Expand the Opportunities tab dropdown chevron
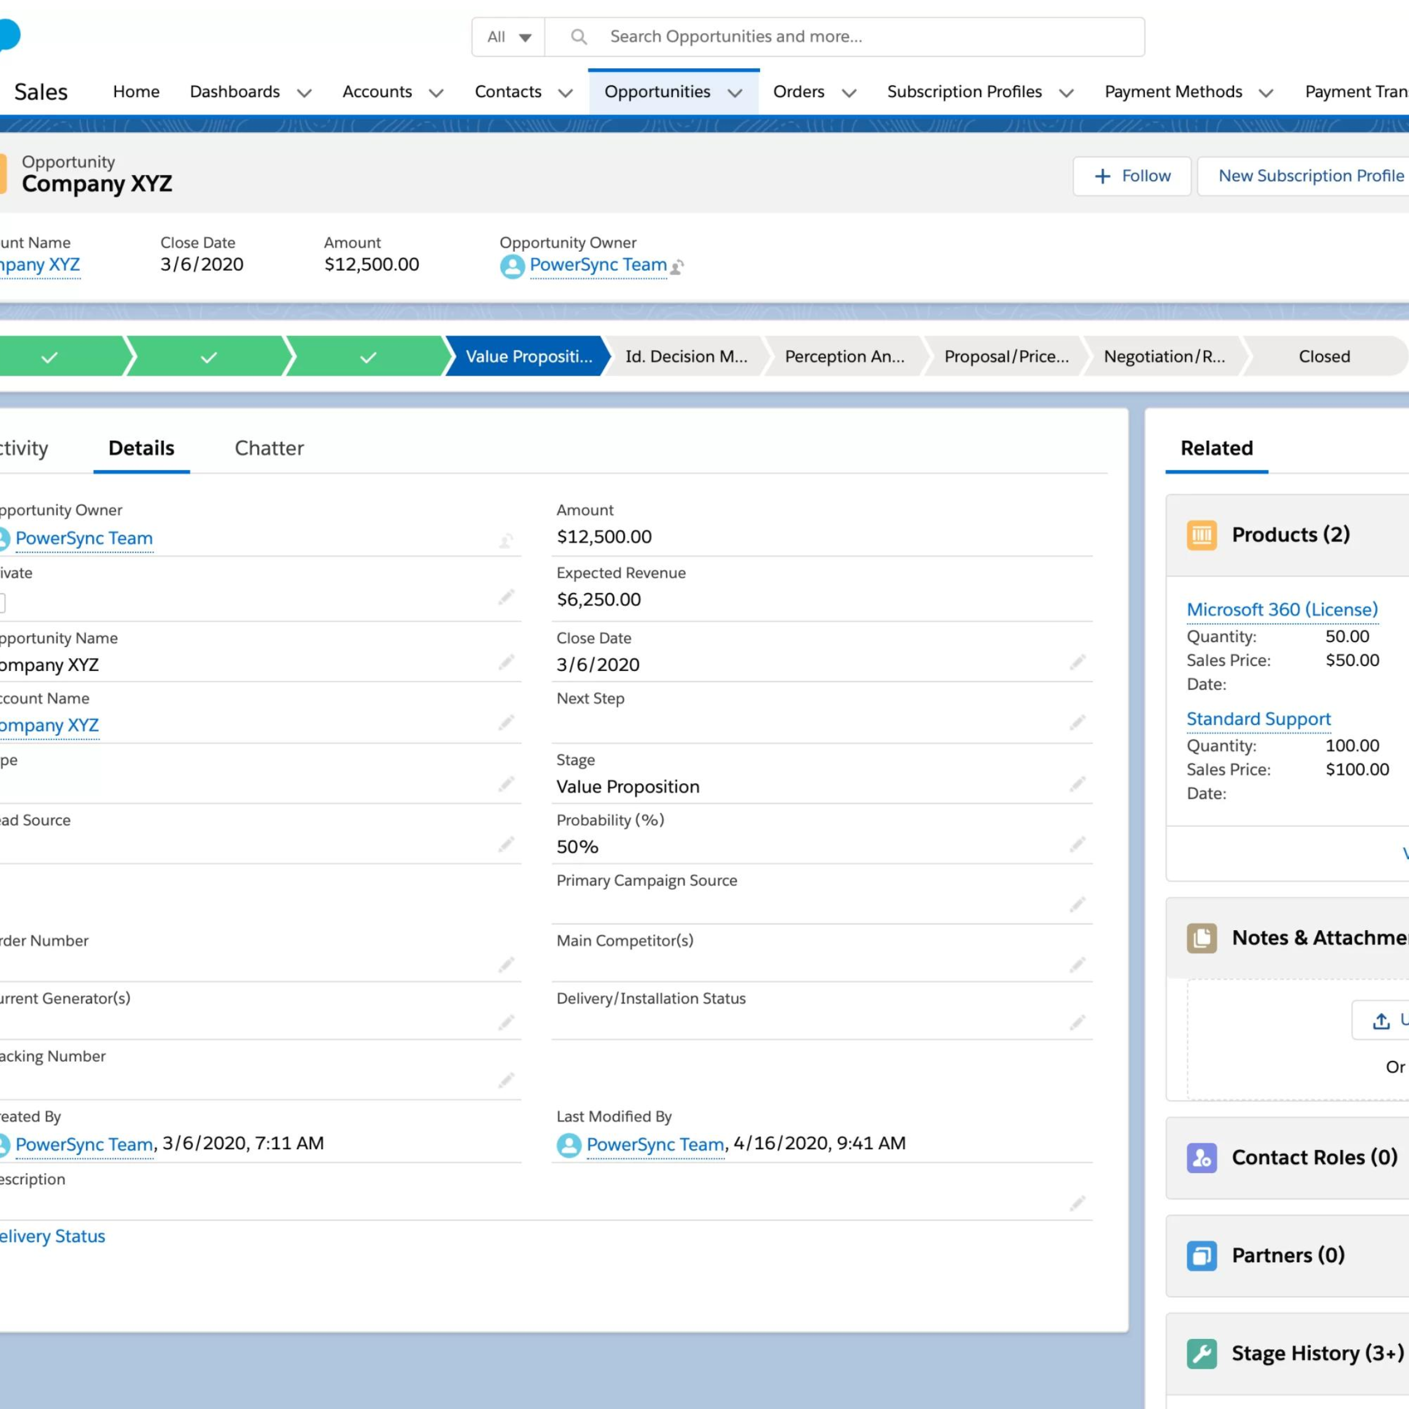The height and width of the screenshot is (1409, 1409). [735, 93]
